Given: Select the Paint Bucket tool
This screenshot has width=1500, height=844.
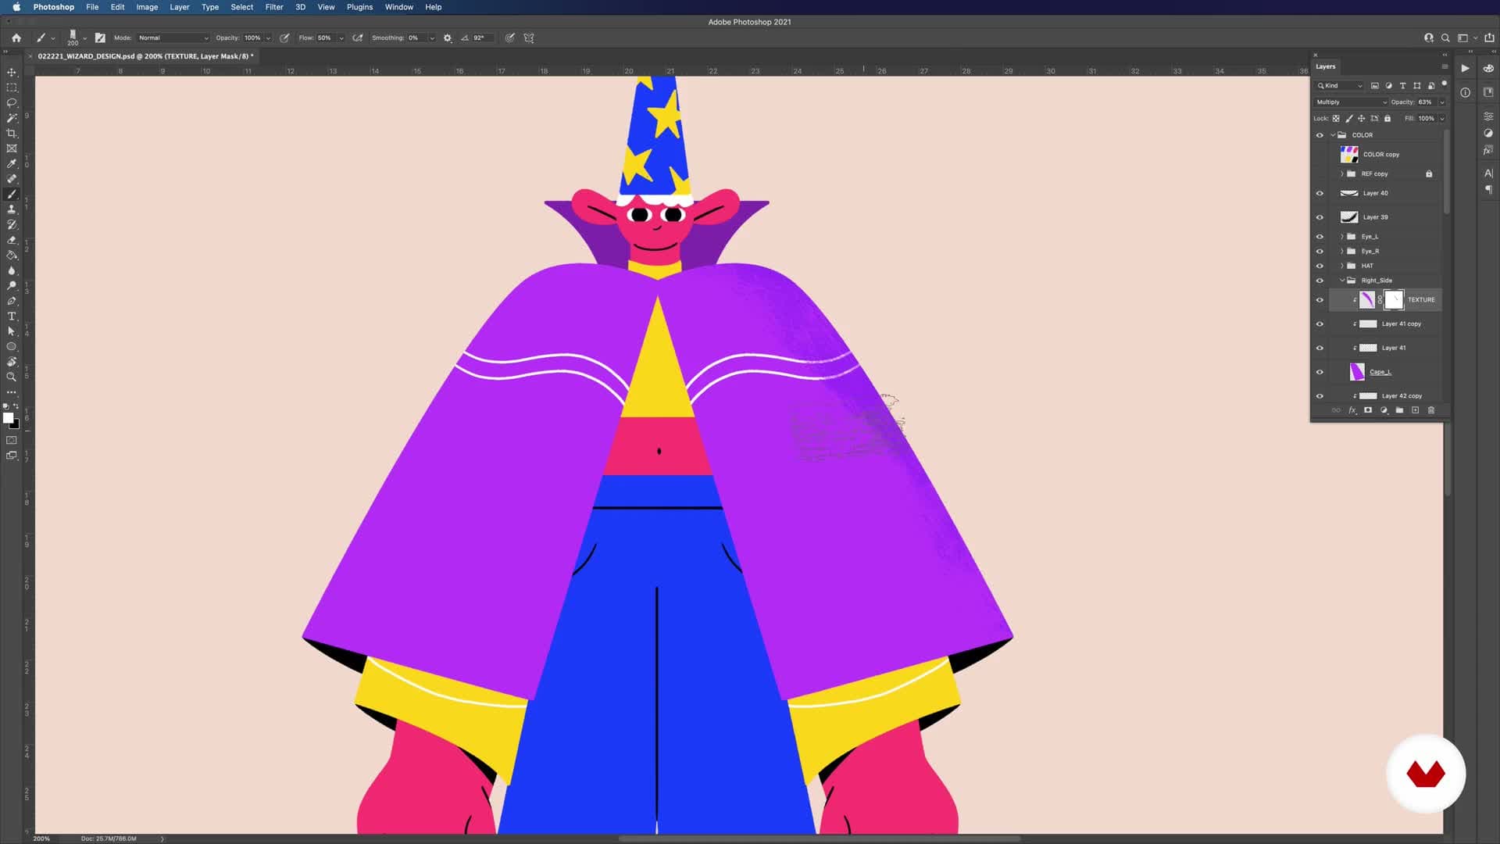Looking at the screenshot, I should (x=12, y=256).
